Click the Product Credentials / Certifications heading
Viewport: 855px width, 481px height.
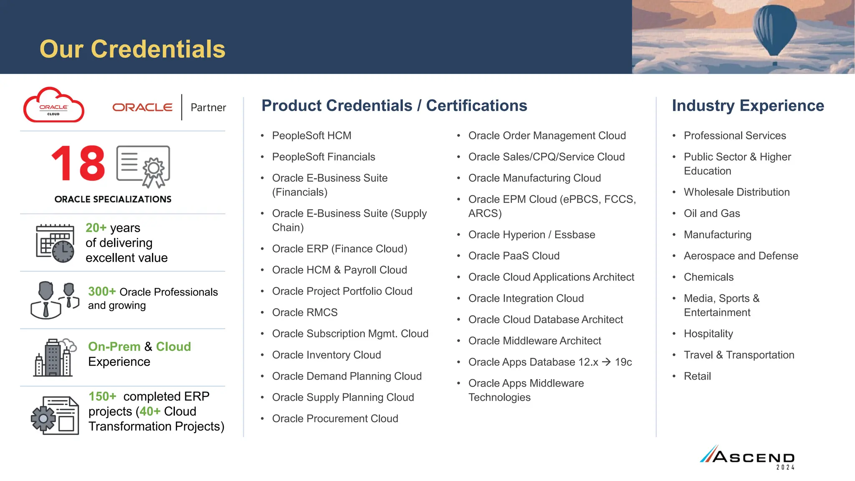(394, 106)
